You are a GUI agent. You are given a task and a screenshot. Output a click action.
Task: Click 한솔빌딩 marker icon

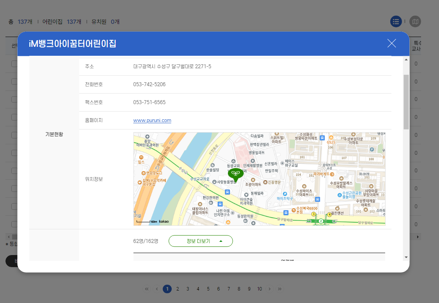tap(213, 165)
